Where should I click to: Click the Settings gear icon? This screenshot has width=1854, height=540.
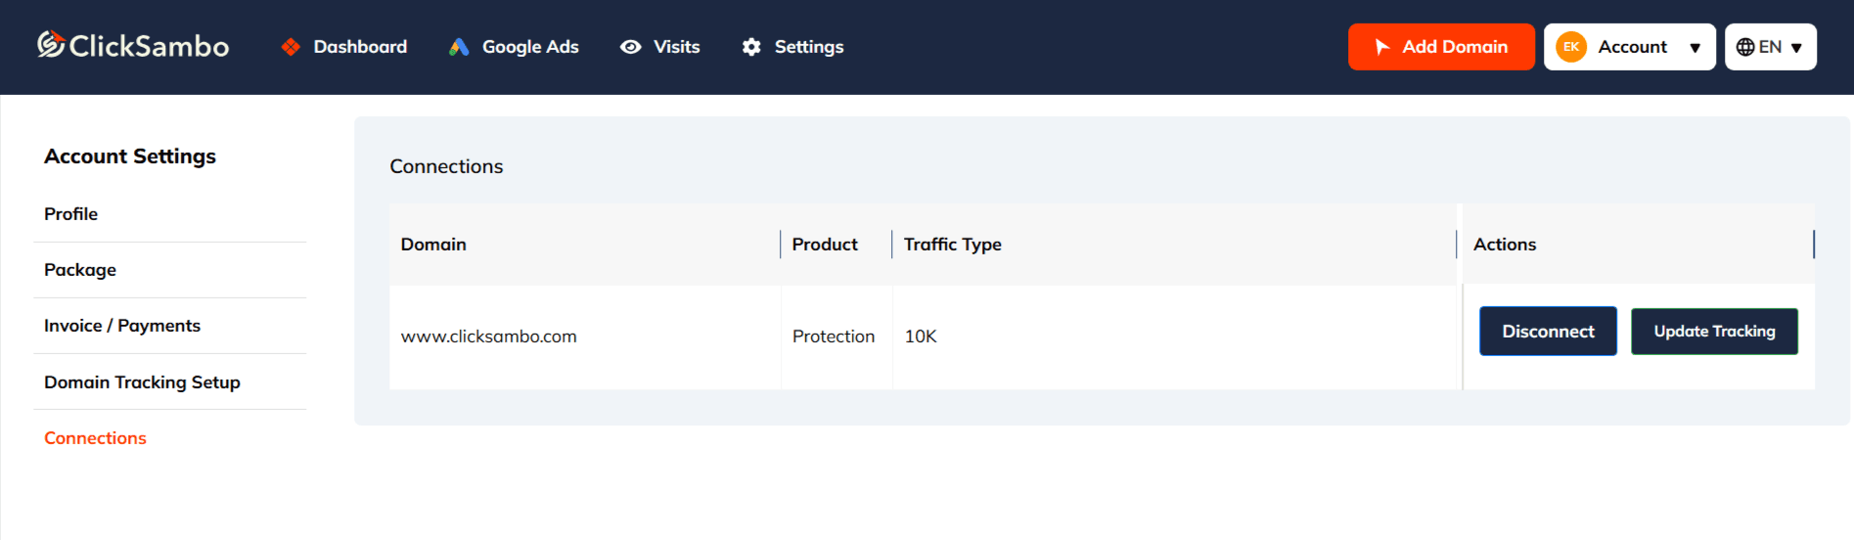click(x=751, y=47)
